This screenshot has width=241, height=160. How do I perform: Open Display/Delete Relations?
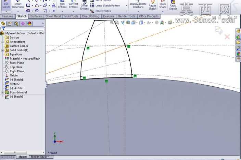[138, 4]
